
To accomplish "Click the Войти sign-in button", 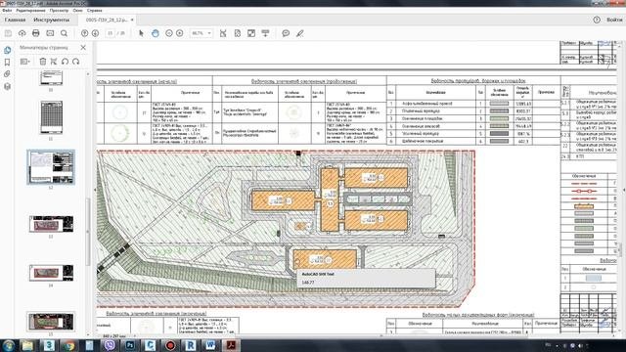I will (614, 20).
